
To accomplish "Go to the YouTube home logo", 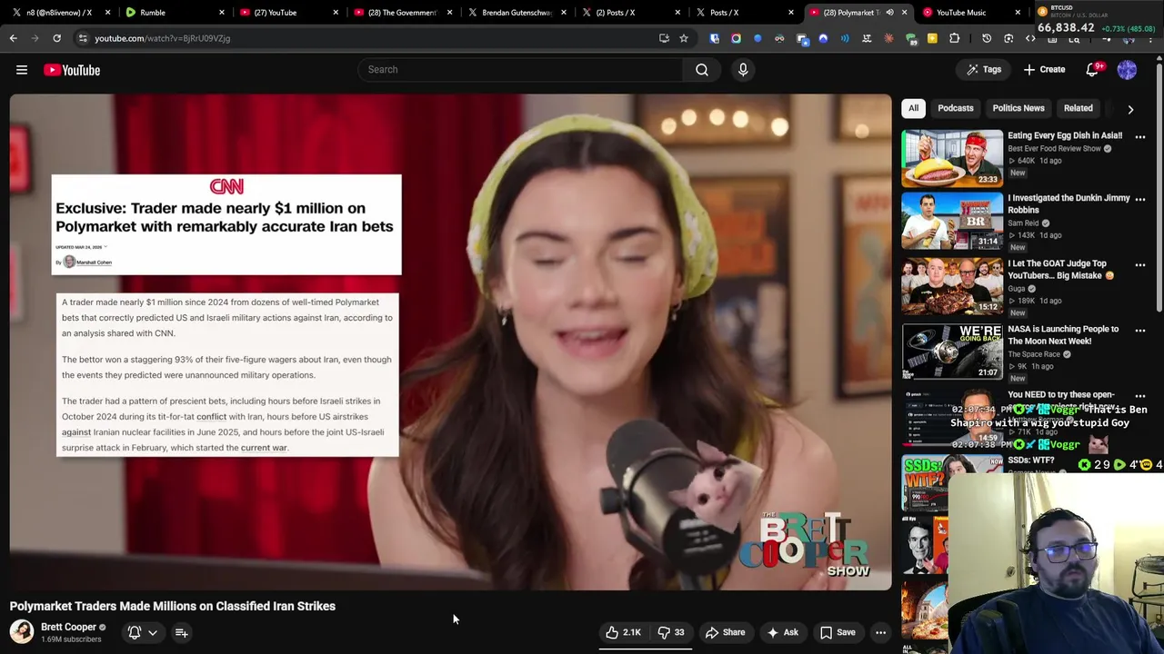I will pos(72,70).
